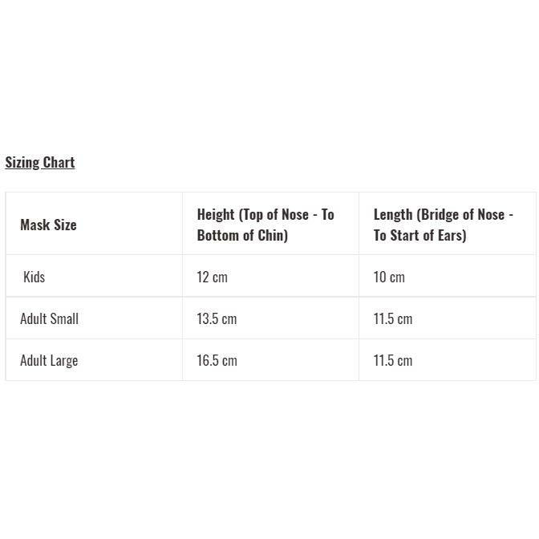Click the underlined Sizing Chart heading
Viewport: 539px width, 539px height.
pos(40,162)
